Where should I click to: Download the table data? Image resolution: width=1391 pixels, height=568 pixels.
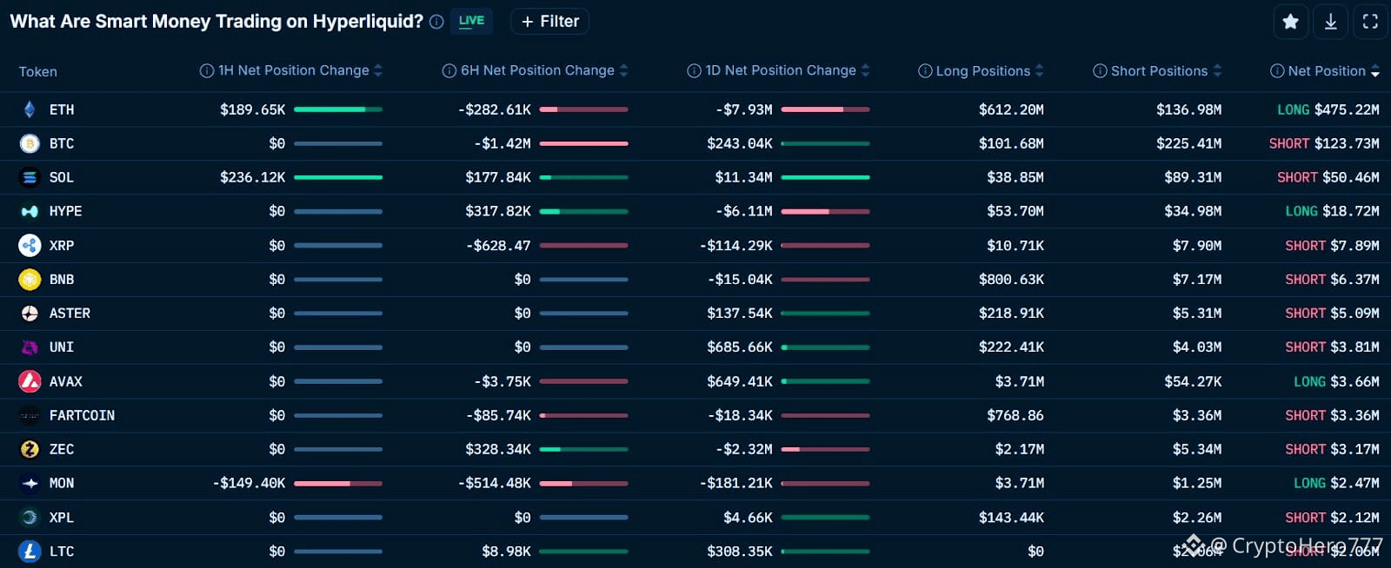point(1331,22)
